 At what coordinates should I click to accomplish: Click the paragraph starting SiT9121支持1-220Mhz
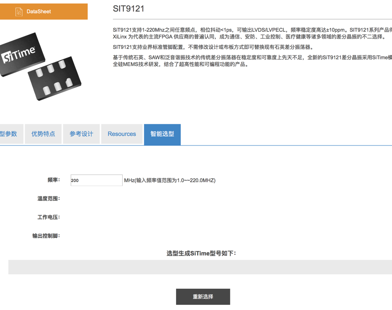pyautogui.click(x=252, y=33)
